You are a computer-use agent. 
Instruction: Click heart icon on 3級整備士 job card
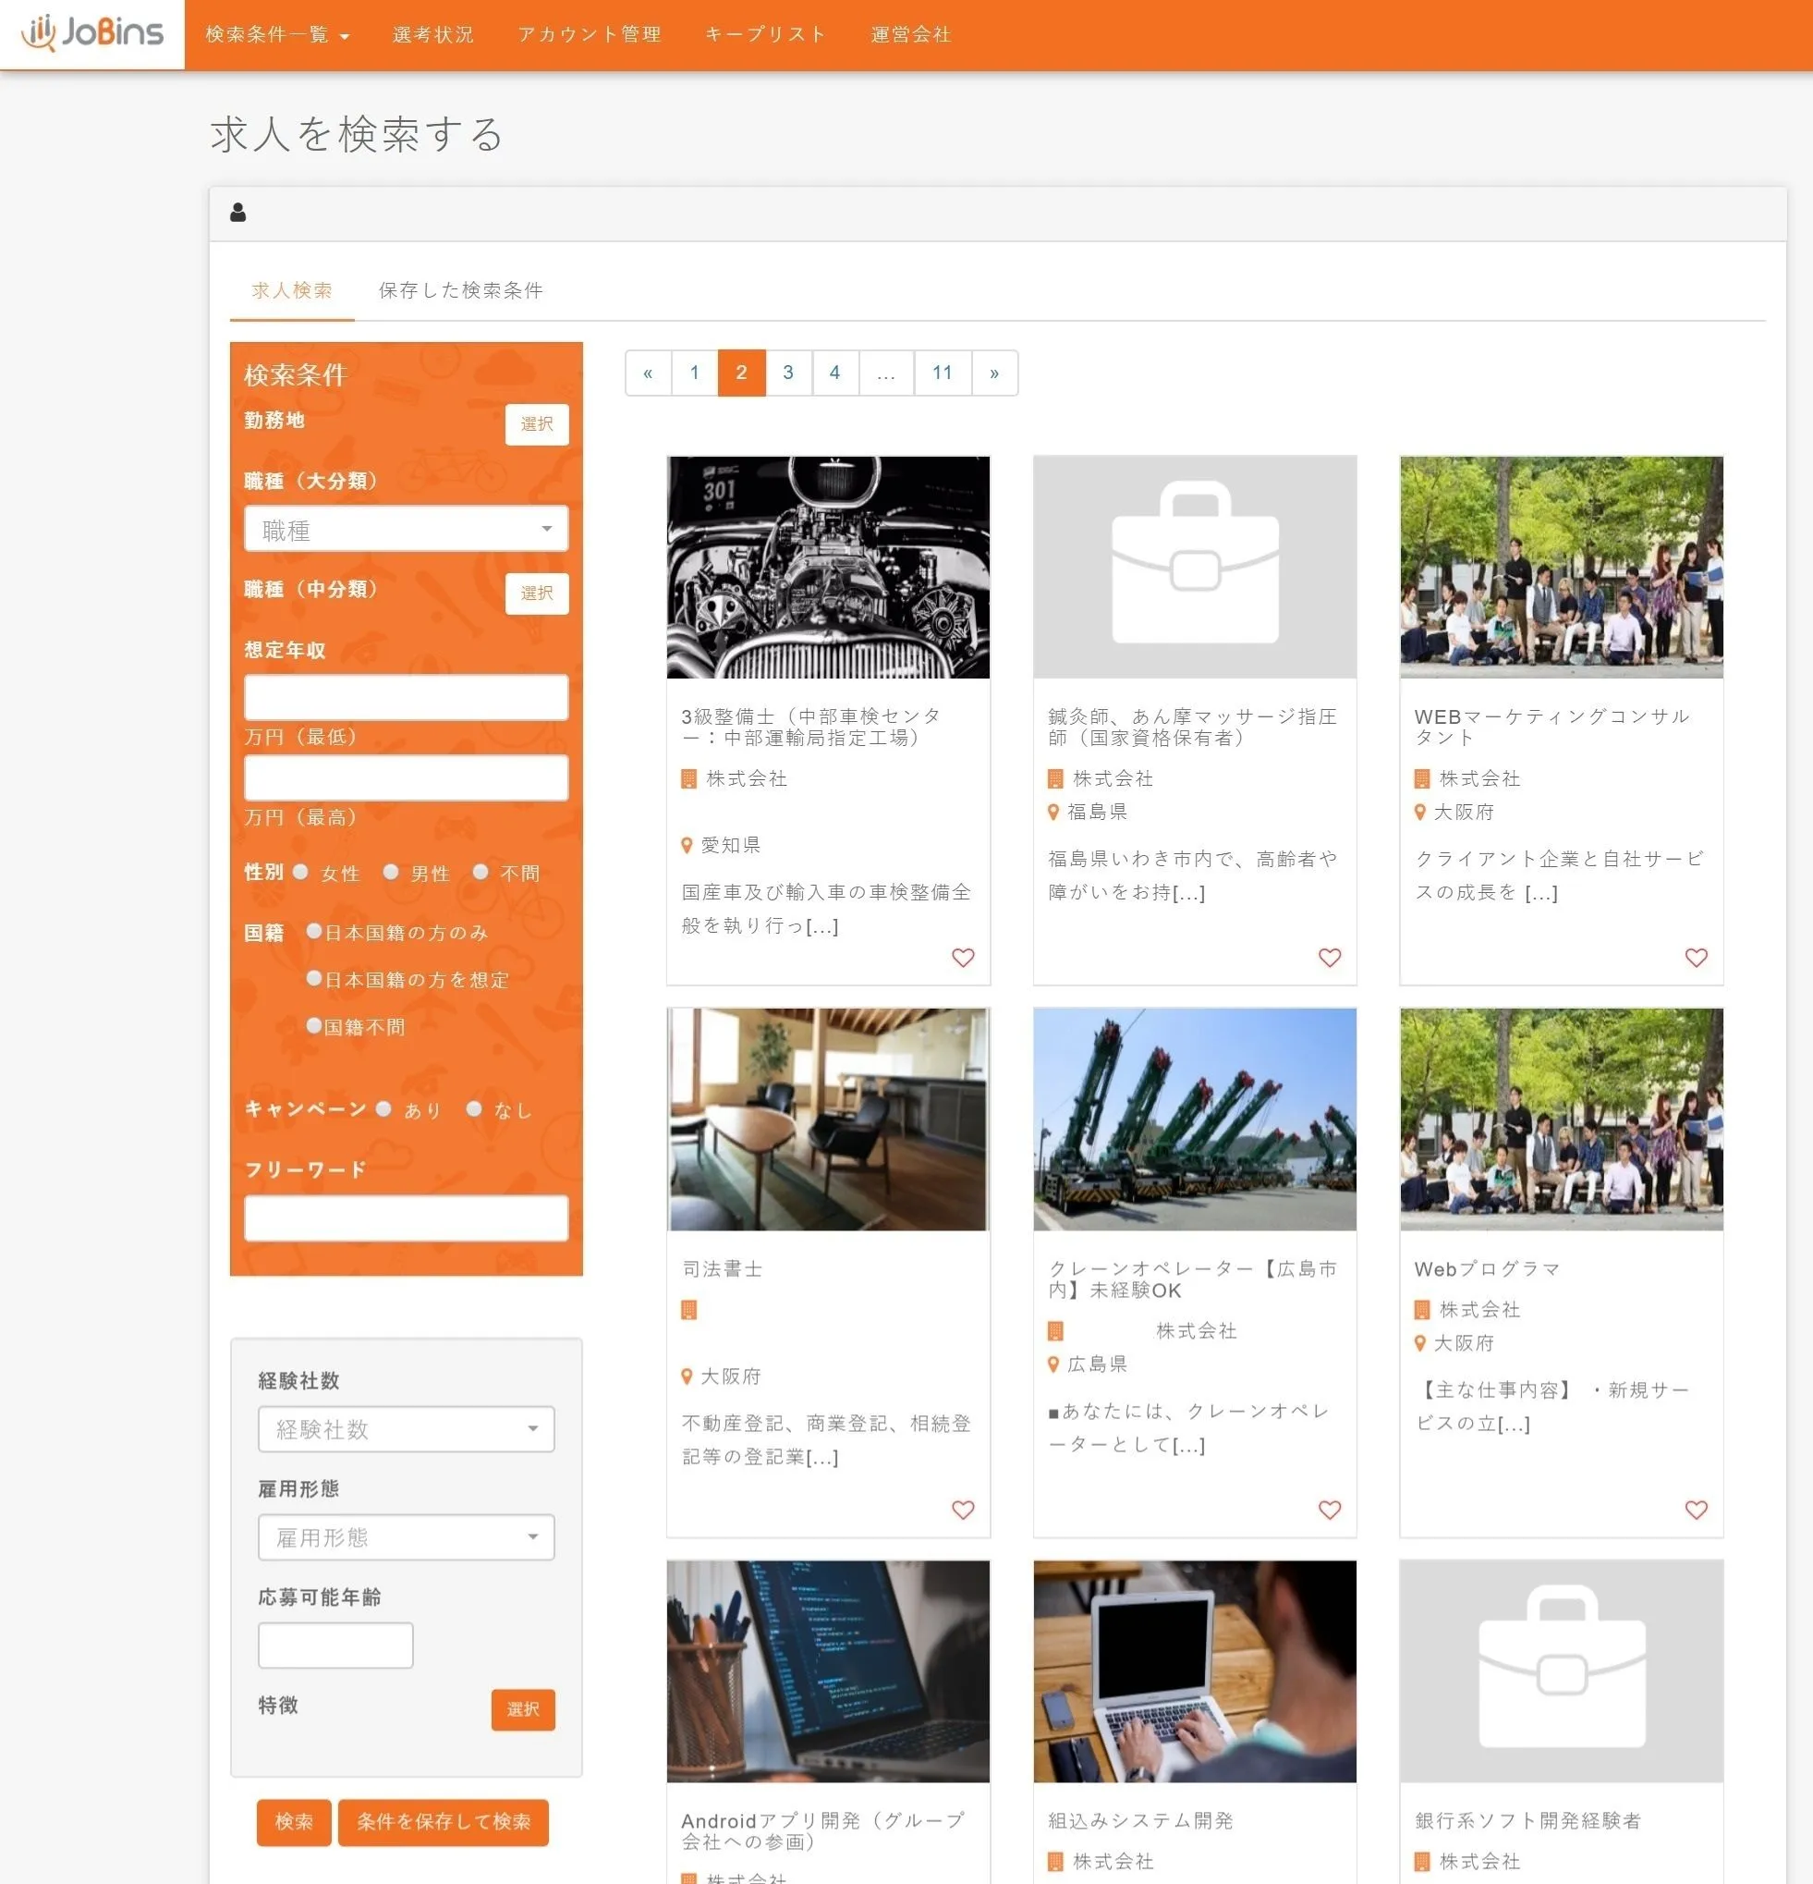pyautogui.click(x=963, y=958)
